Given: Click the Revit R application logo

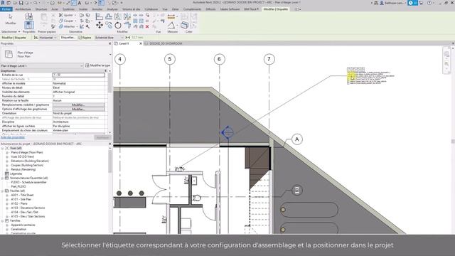Looking at the screenshot, I should pos(3,3).
